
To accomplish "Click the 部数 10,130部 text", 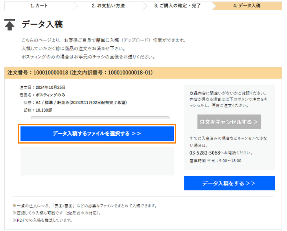I will tap(37, 110).
